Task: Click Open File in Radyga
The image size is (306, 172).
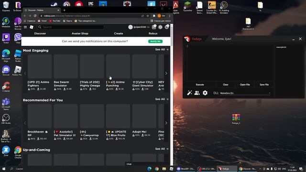Action: pos(245,85)
